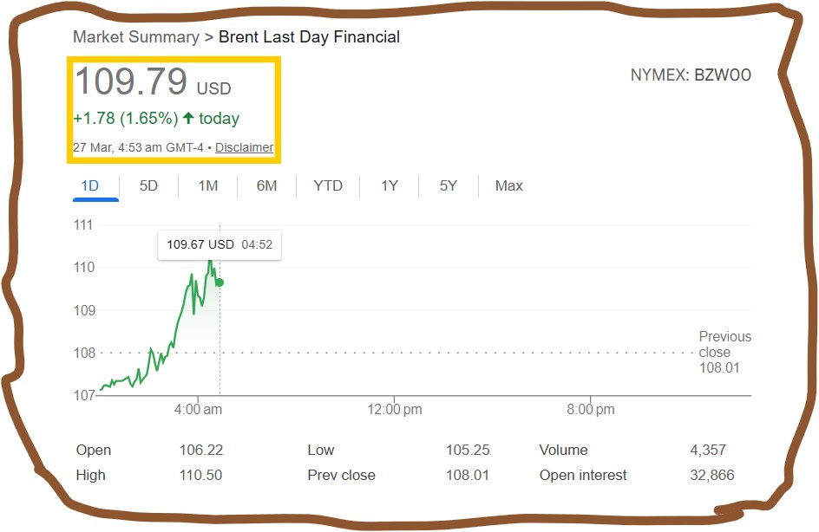Select the 1D time range tab

90,185
